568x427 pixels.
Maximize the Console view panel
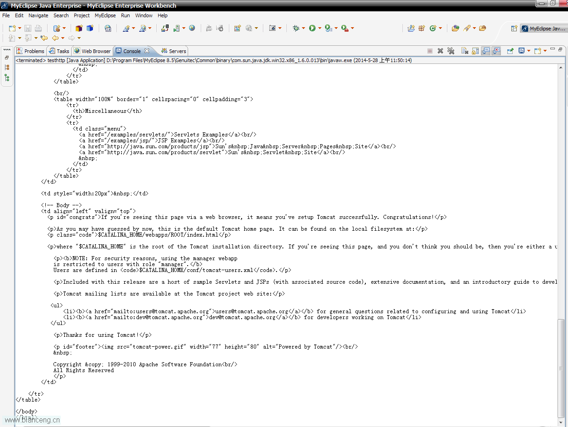[560, 49]
